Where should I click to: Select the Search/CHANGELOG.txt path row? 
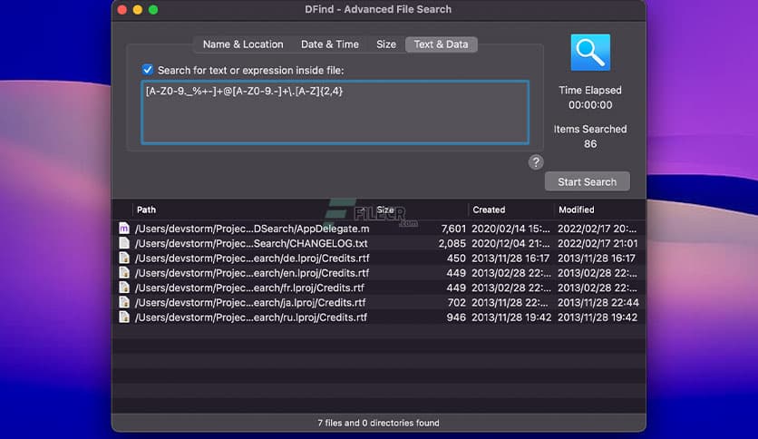(x=251, y=243)
